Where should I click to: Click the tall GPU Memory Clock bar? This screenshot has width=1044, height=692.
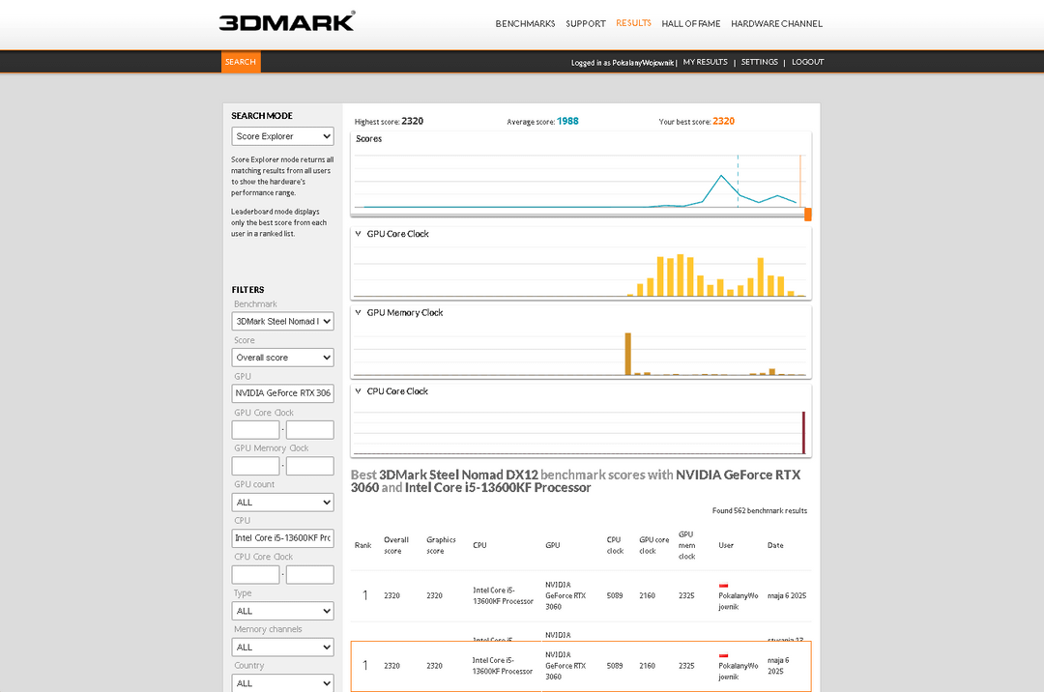(x=628, y=354)
